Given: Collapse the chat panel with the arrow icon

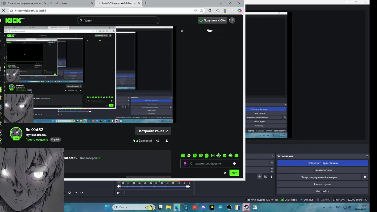Looking at the screenshot, I should tap(182, 31).
